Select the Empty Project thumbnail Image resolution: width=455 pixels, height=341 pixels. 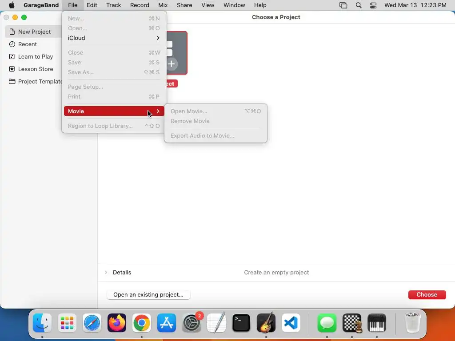(177, 53)
